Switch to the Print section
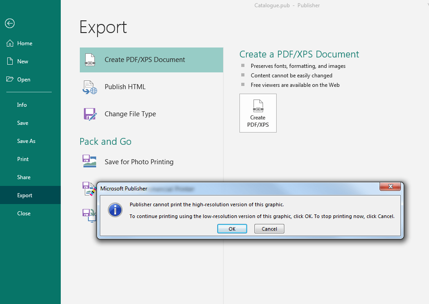Image resolution: width=429 pixels, height=304 pixels. tap(23, 159)
